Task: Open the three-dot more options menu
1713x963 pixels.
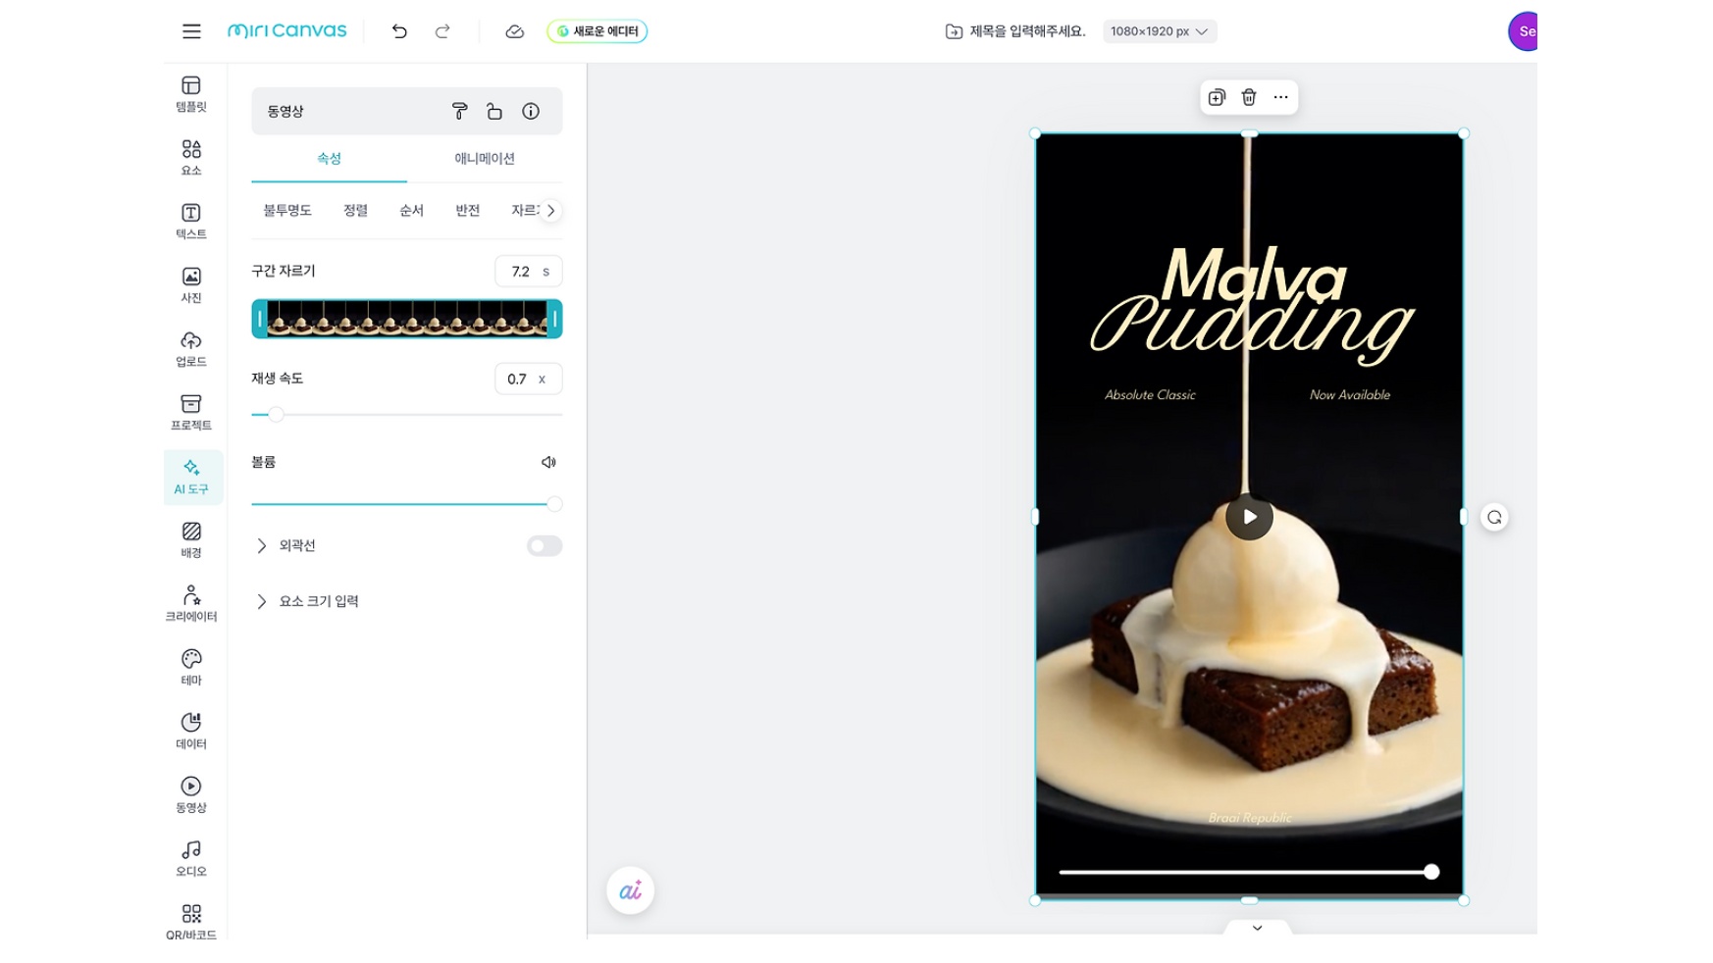Action: (x=1280, y=97)
